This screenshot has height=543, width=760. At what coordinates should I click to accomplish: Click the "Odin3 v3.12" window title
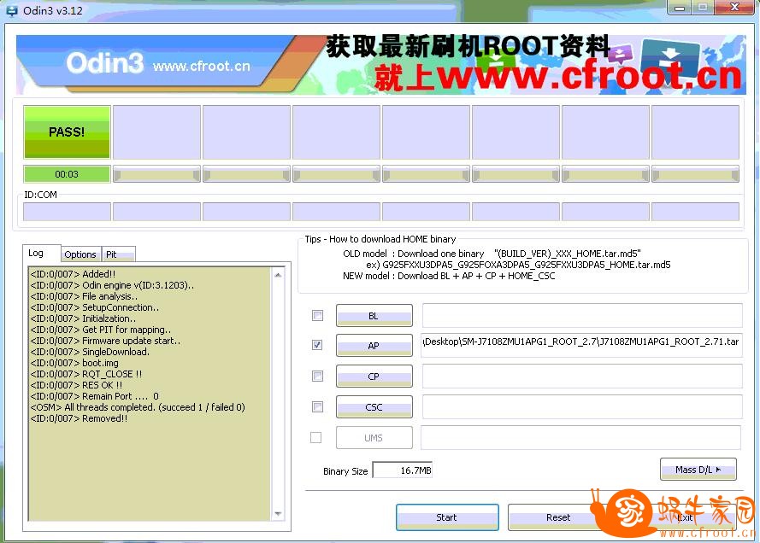click(53, 10)
